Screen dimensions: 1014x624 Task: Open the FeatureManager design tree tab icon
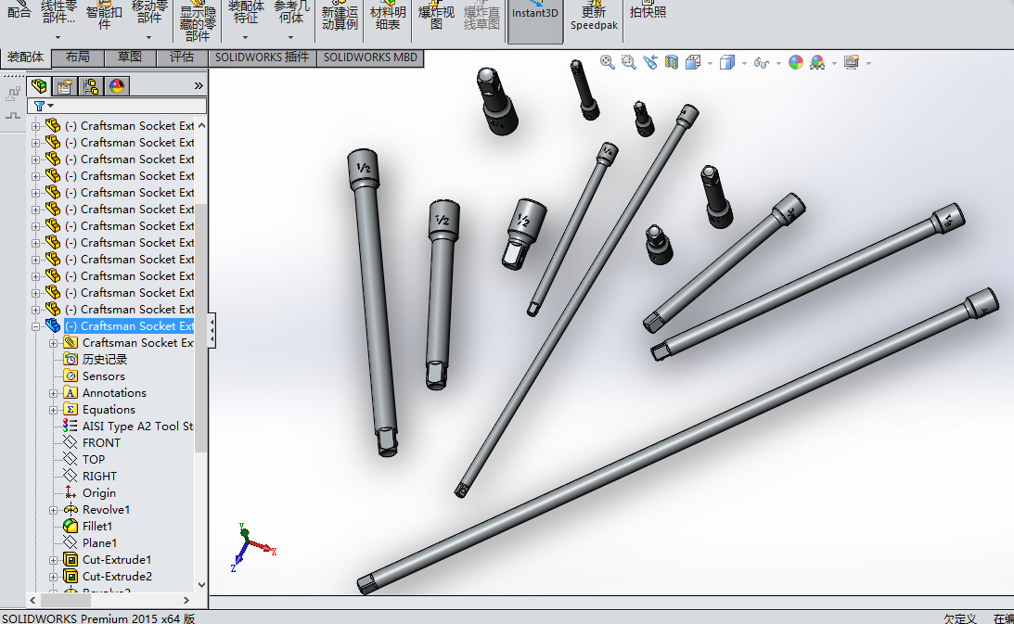click(39, 85)
